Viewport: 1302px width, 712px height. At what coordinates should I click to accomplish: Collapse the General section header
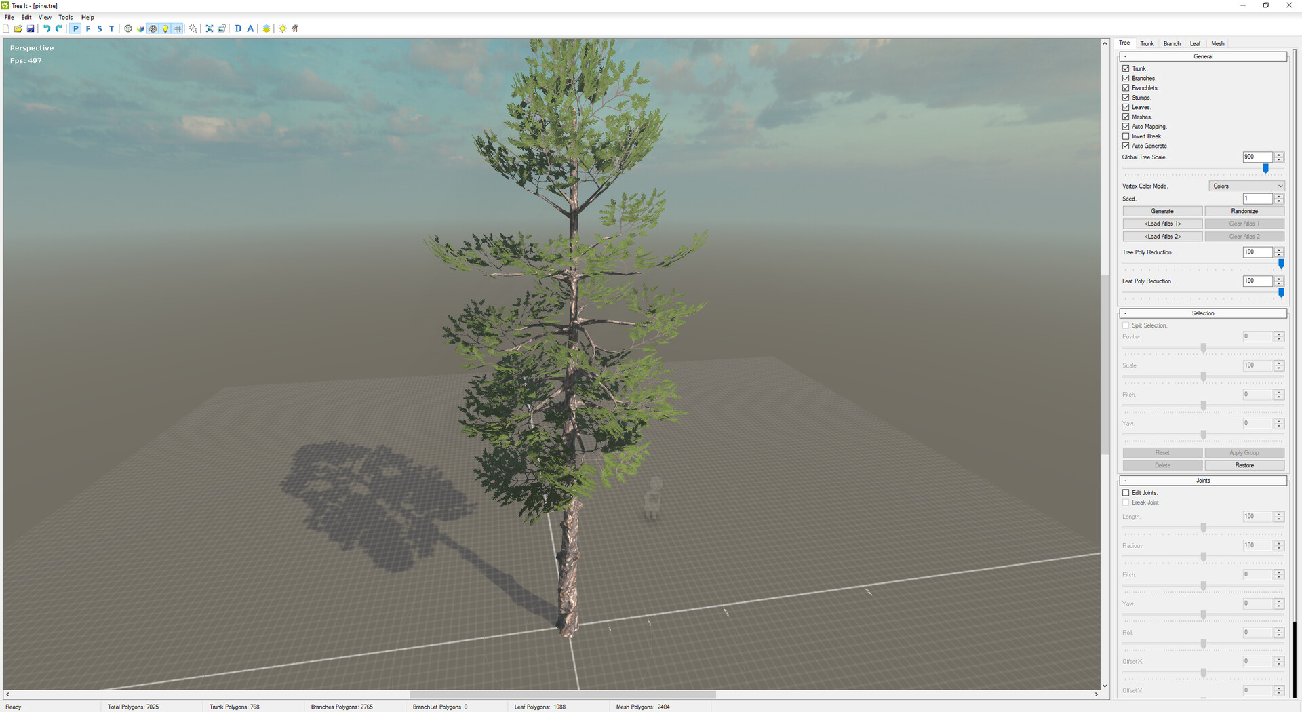[1202, 57]
